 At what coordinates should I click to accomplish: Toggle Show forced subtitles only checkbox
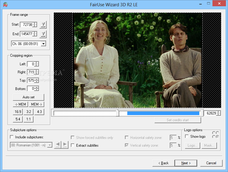[x=73, y=137]
